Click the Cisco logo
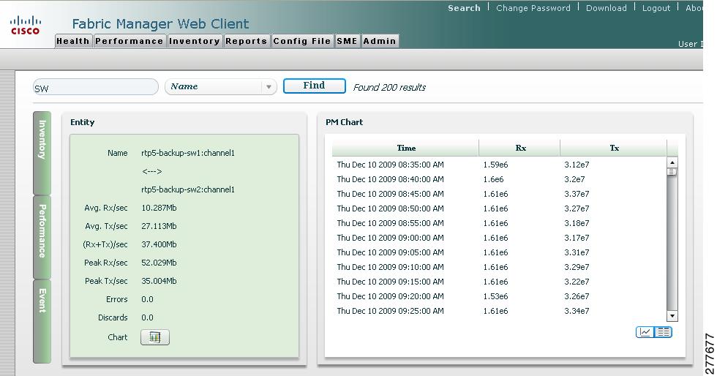This screenshot has width=717, height=376. click(26, 25)
